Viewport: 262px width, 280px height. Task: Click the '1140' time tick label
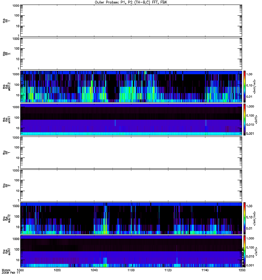[x=205, y=270]
